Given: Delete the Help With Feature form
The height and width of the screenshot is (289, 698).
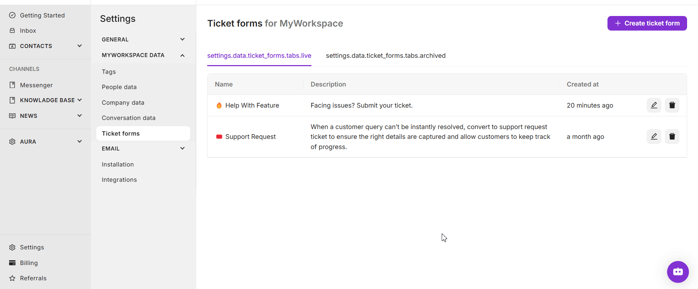Looking at the screenshot, I should point(672,105).
